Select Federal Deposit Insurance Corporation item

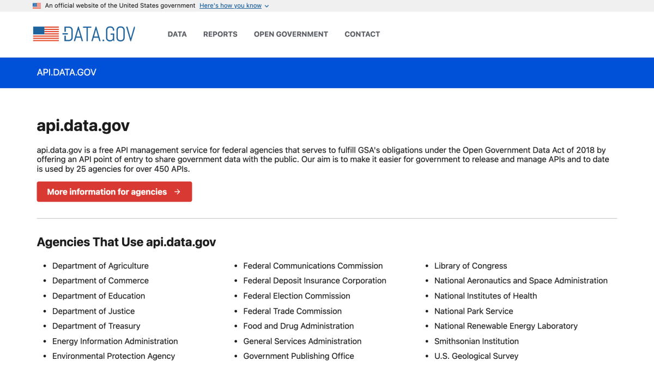(315, 281)
